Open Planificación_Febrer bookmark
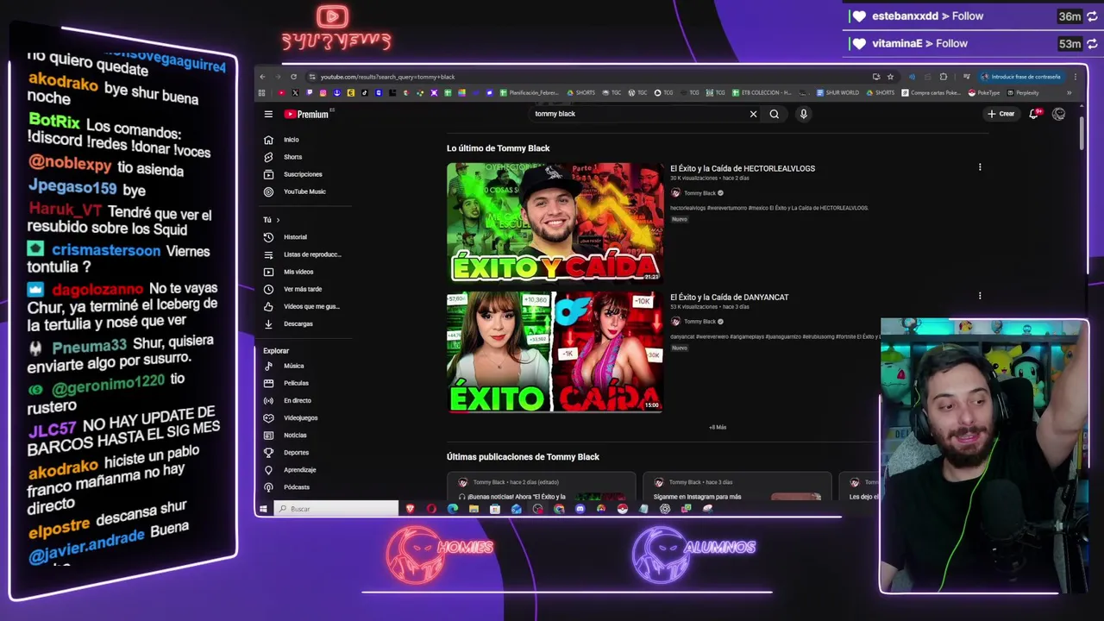 pos(529,93)
